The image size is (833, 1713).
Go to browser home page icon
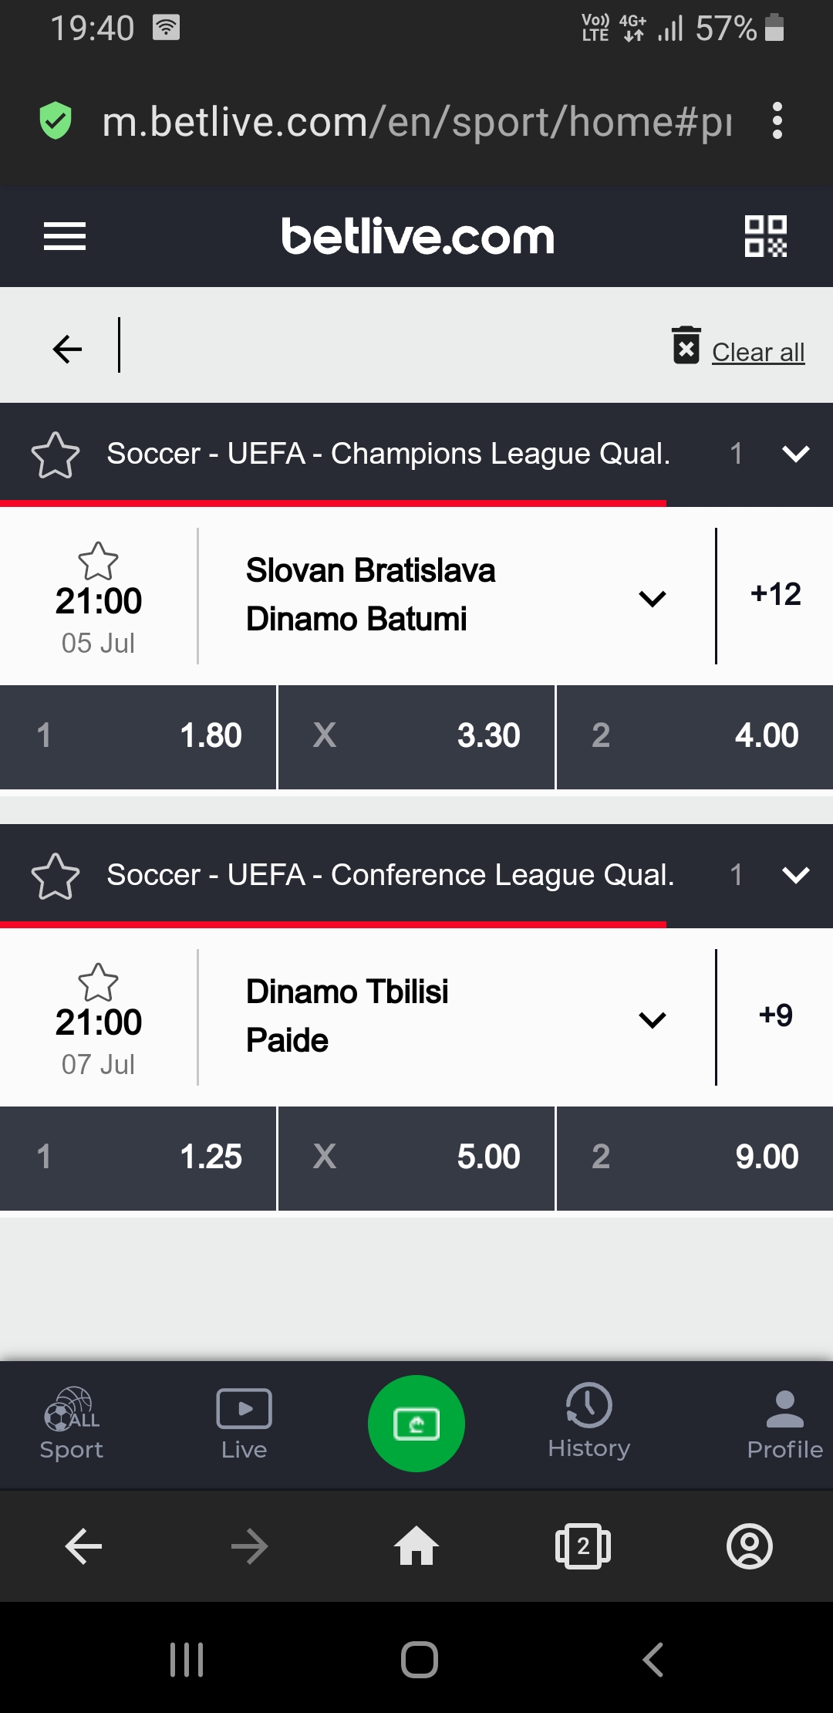(416, 1546)
